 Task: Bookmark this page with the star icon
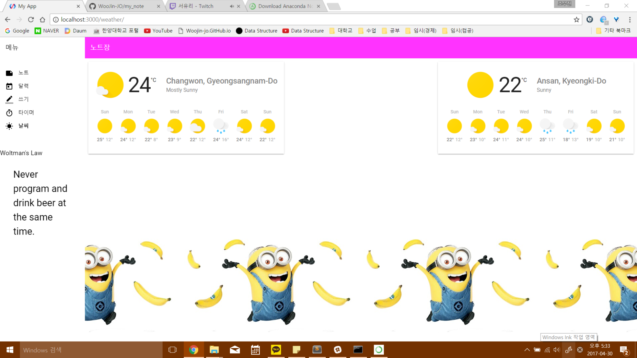click(x=576, y=20)
